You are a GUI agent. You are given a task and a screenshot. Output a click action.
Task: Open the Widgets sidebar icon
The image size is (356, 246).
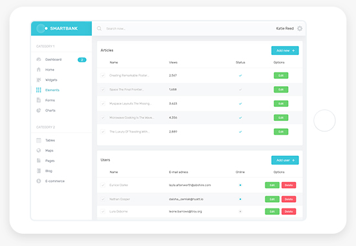click(x=39, y=80)
